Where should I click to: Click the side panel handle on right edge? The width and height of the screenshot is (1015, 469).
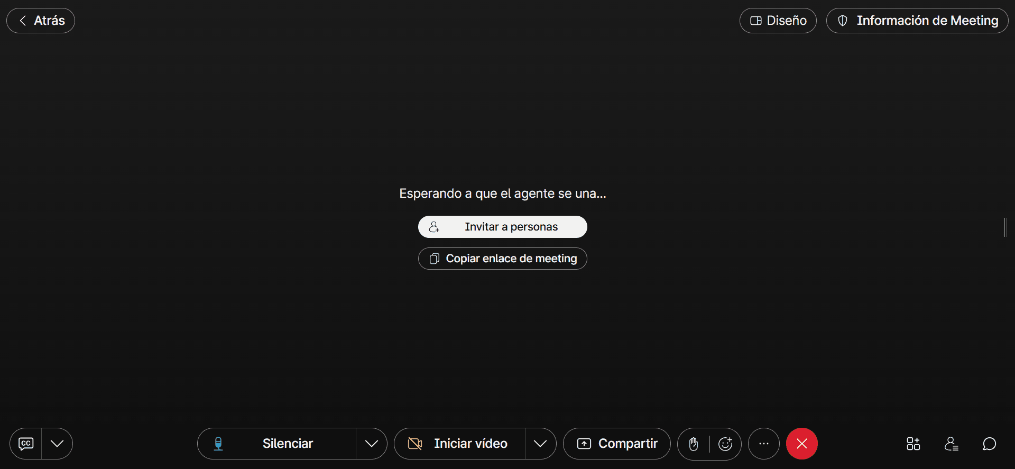1005,227
